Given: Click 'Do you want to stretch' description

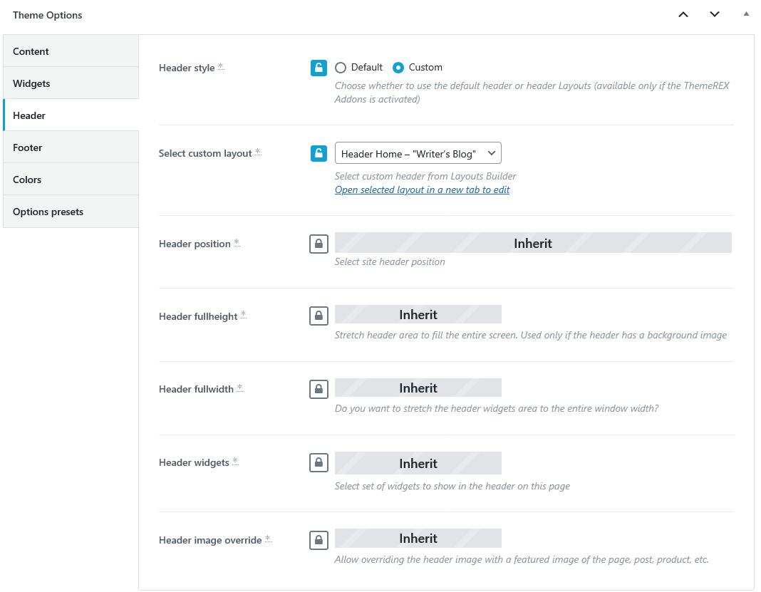Looking at the screenshot, I should coord(497,408).
